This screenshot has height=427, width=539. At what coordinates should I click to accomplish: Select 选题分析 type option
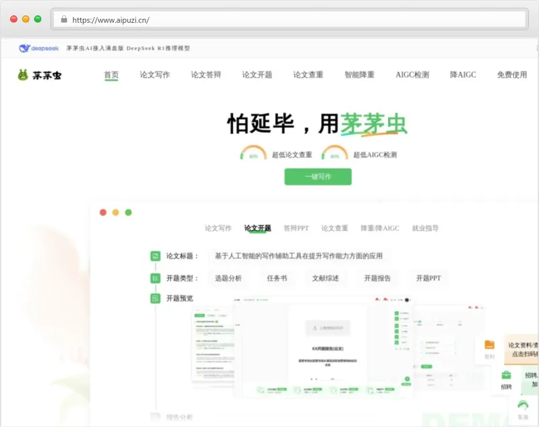click(x=228, y=278)
